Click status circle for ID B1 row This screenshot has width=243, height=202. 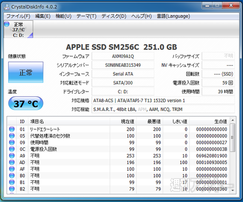(12, 182)
